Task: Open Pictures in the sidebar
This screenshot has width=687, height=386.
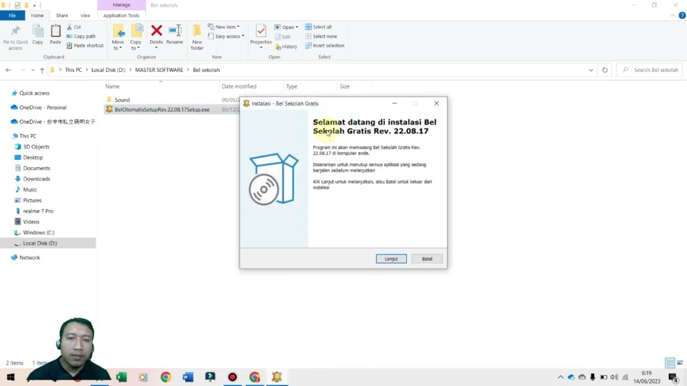Action: coord(32,201)
